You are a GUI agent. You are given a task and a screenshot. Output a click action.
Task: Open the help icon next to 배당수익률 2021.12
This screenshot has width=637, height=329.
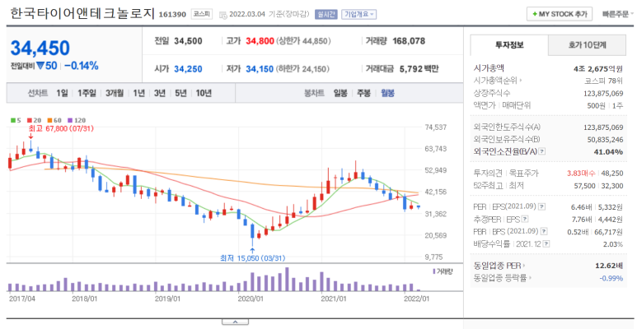click(546, 244)
